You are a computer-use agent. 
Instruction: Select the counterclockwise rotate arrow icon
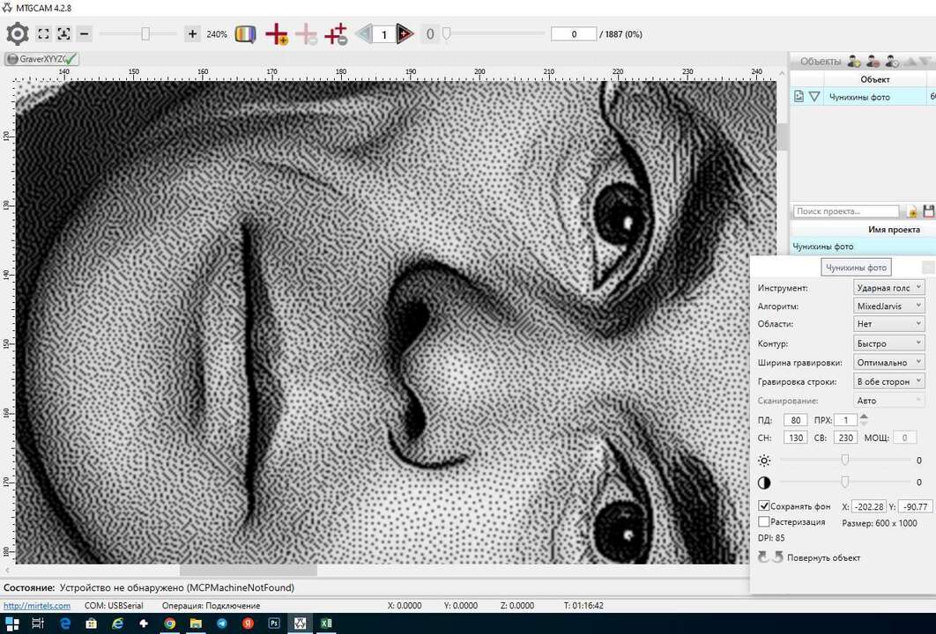(x=762, y=557)
